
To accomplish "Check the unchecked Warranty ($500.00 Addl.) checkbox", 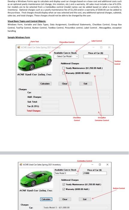I will click(64, 73).
